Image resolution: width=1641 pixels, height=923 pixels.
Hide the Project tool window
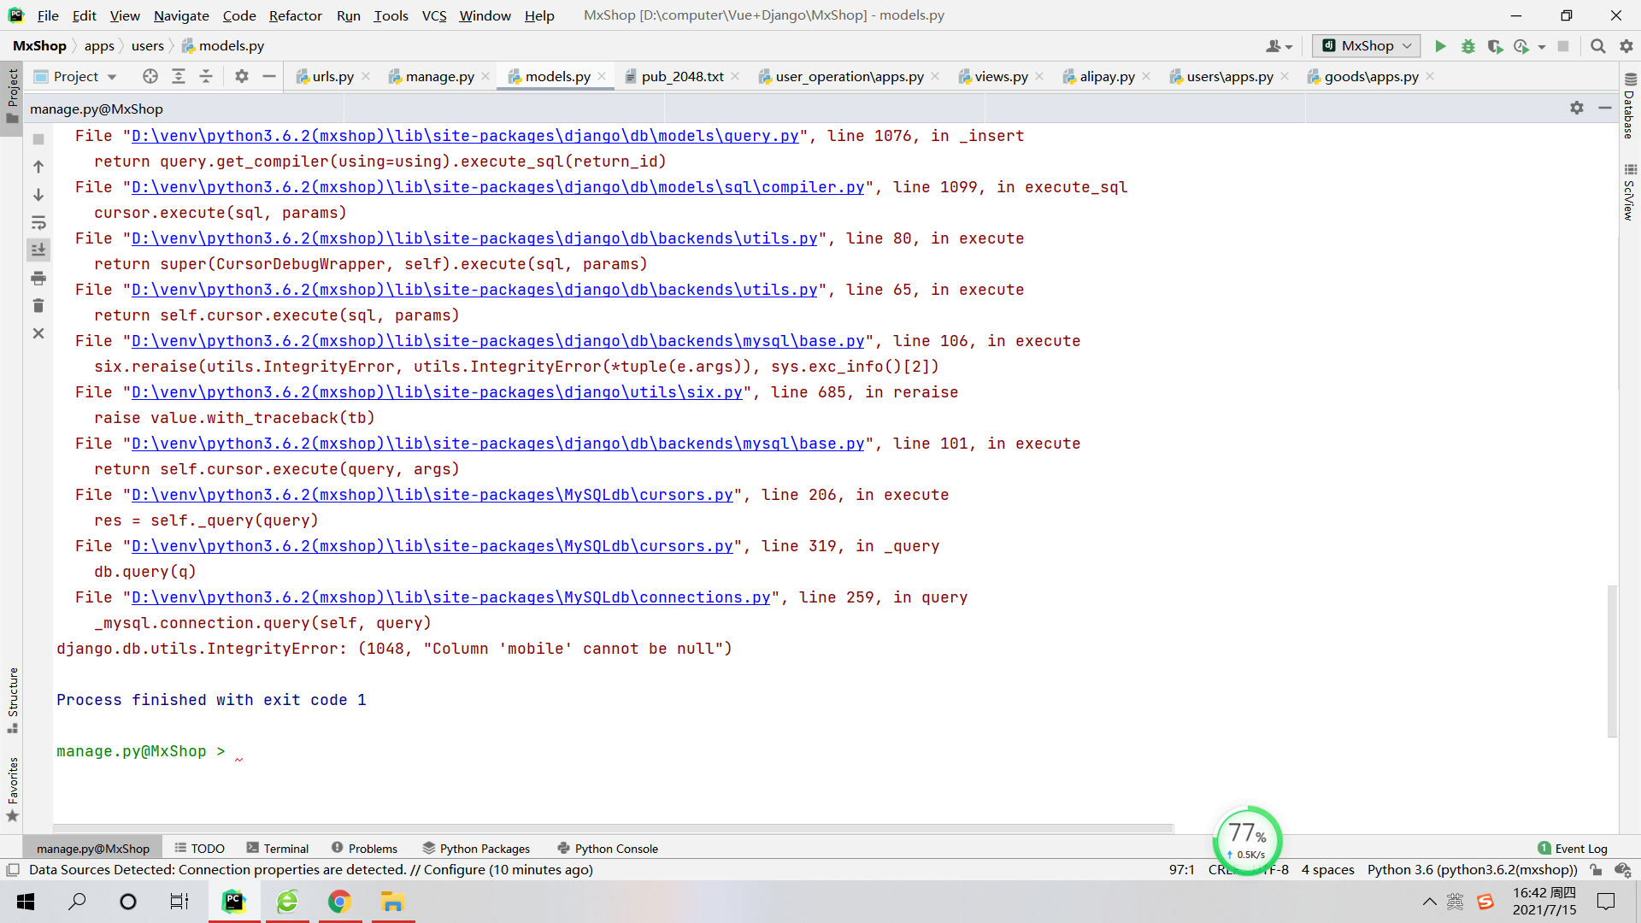pyautogui.click(x=269, y=76)
